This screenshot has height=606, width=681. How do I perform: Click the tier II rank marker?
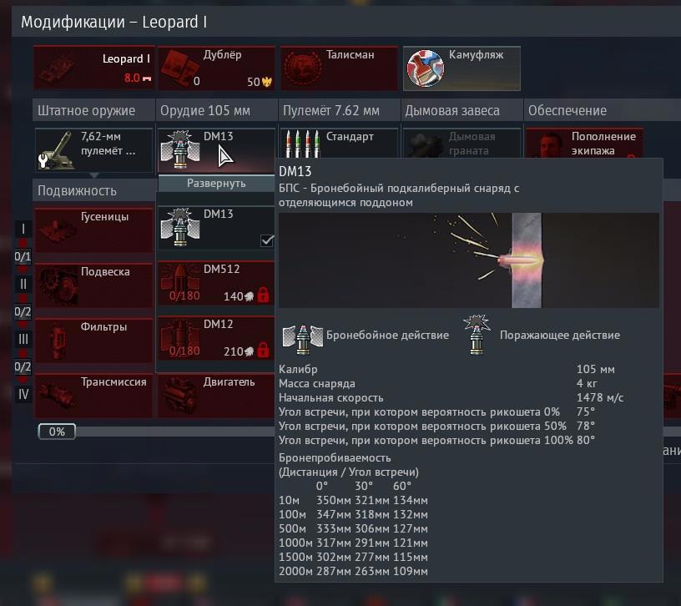[x=23, y=284]
